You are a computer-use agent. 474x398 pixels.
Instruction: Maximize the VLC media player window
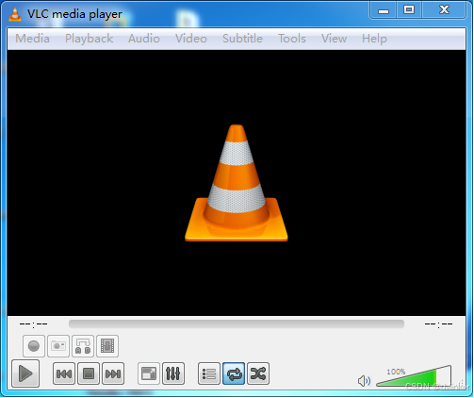(409, 10)
